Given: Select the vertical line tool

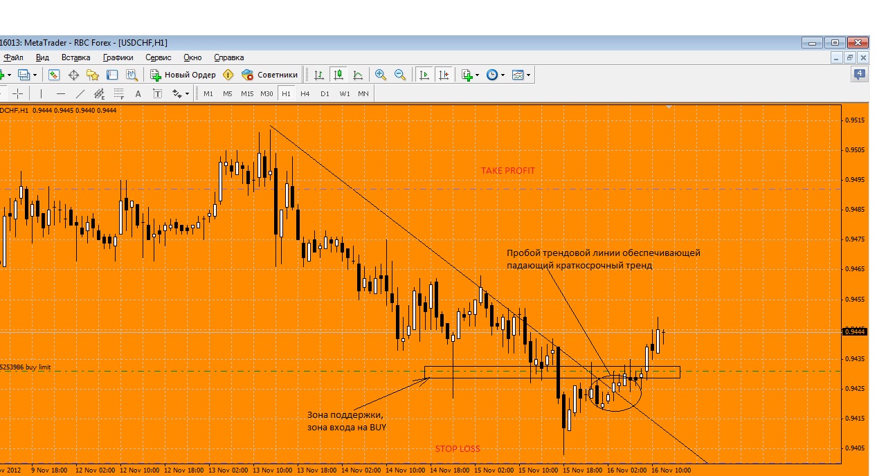Looking at the screenshot, I should (41, 93).
